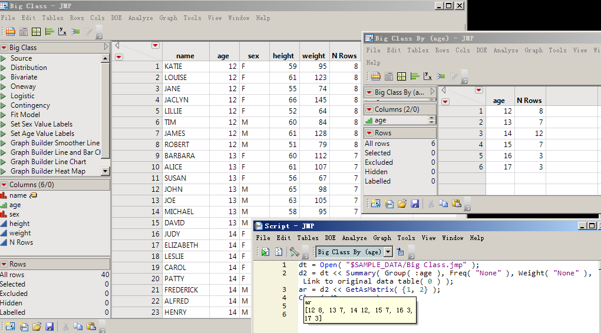Screen dimensions: 601x333
Task: Click the Tabulate grid icon in Big Class By (age) toolbar
Action: pyautogui.click(x=401, y=76)
